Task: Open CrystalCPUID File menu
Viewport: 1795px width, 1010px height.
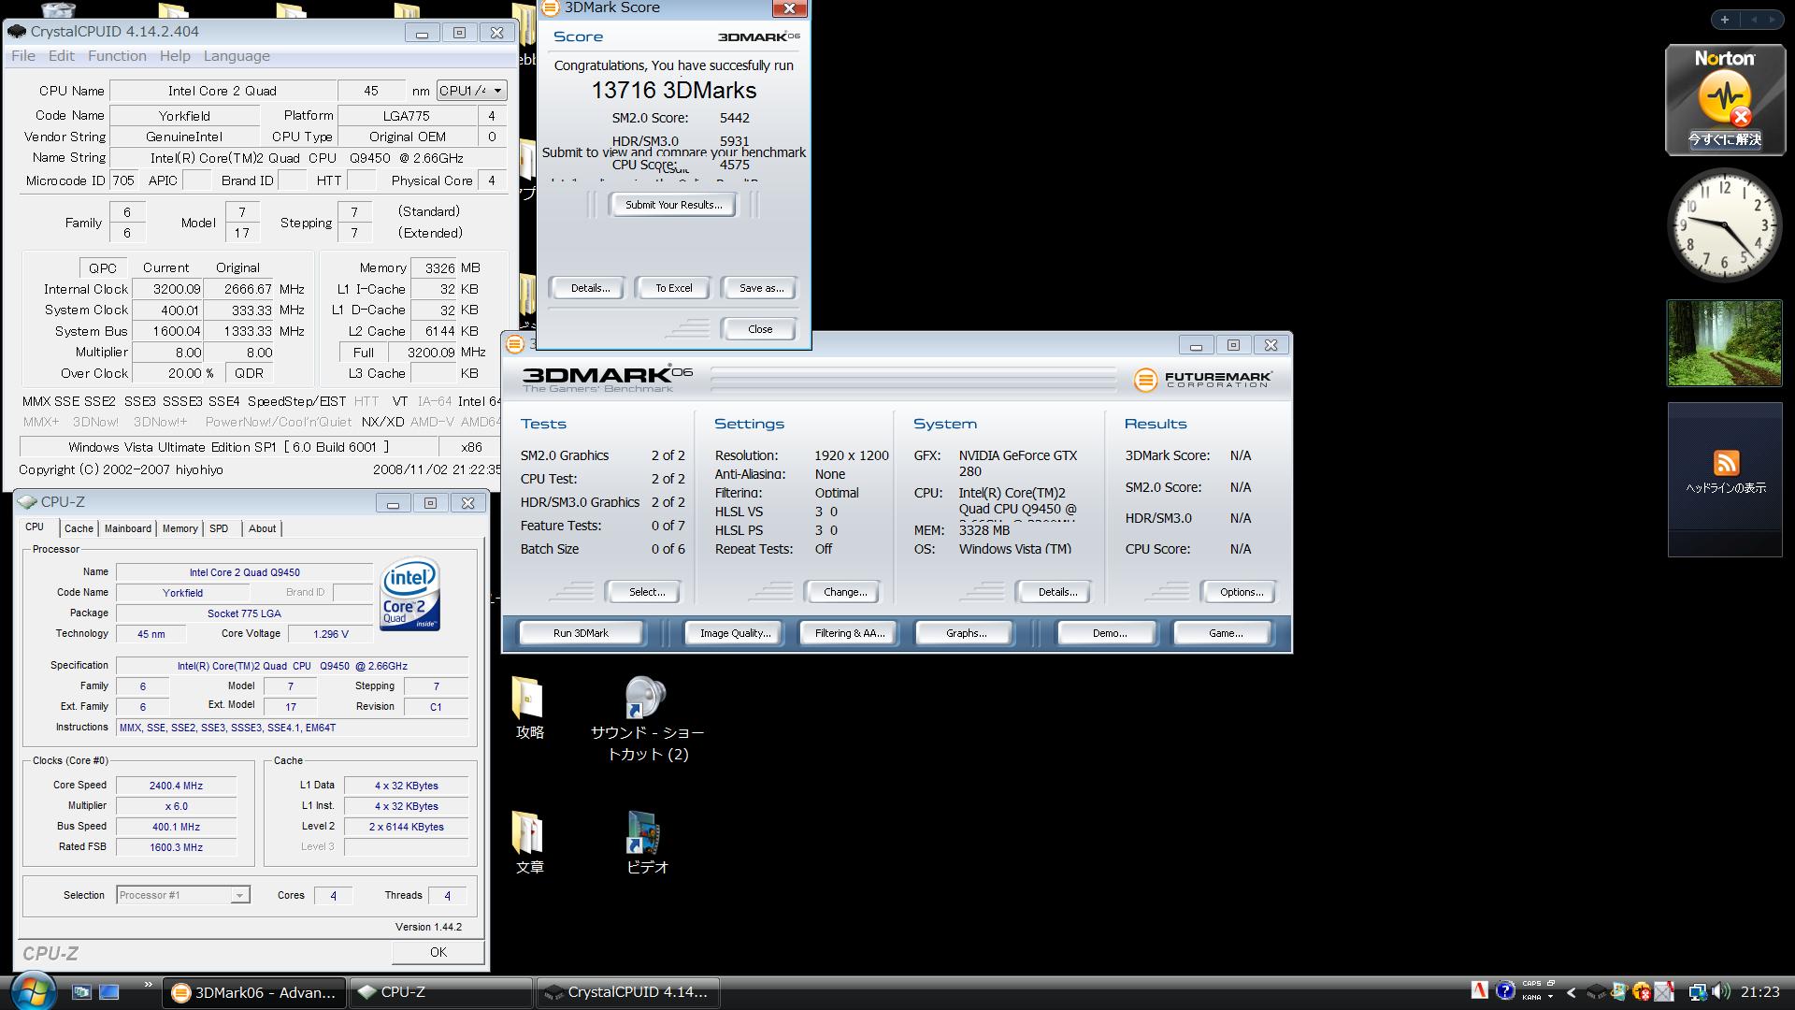Action: coord(23,56)
